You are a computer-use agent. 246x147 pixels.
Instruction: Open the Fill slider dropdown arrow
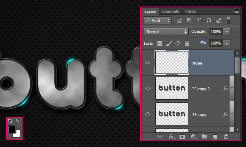227,43
